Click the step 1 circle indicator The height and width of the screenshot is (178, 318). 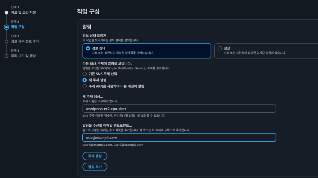(x=6, y=12)
